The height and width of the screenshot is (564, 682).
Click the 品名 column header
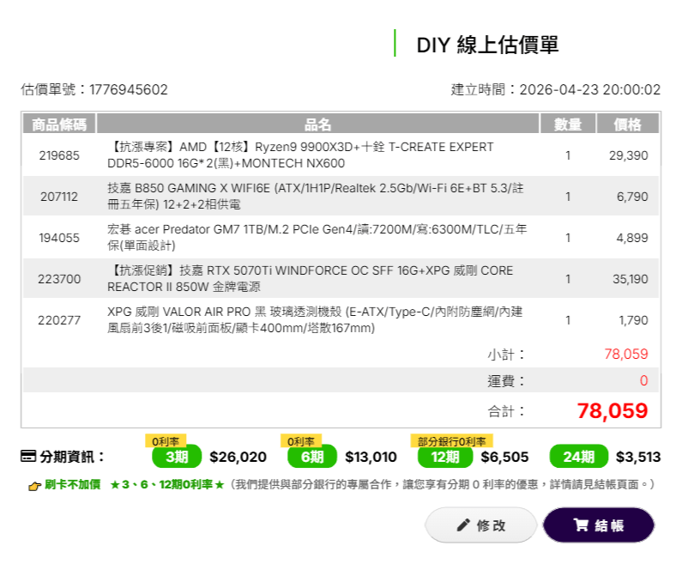click(x=317, y=124)
